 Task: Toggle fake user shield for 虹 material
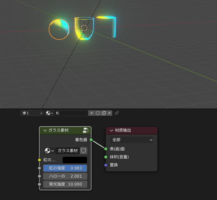(98, 113)
